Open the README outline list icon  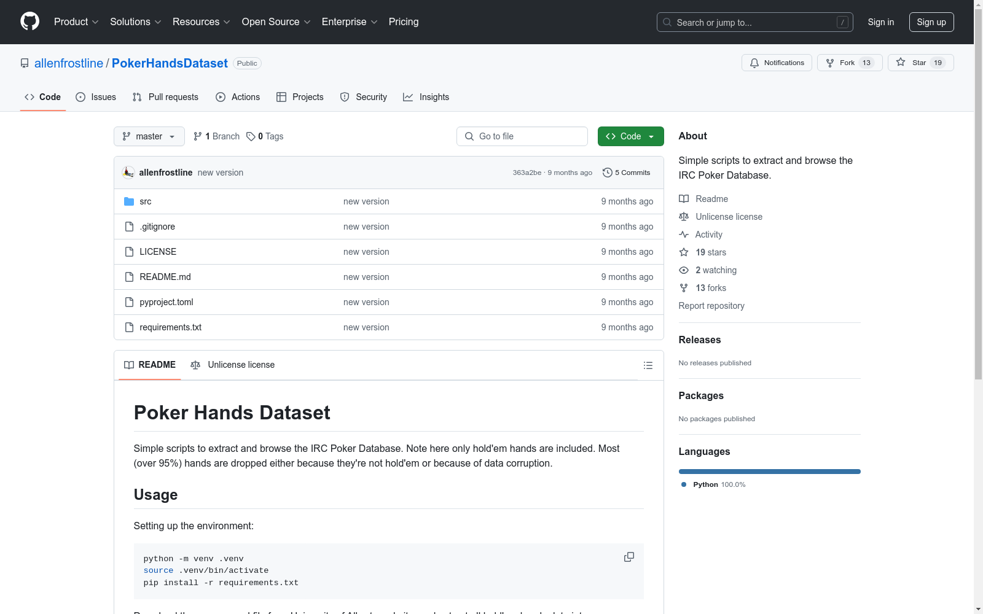point(648,365)
